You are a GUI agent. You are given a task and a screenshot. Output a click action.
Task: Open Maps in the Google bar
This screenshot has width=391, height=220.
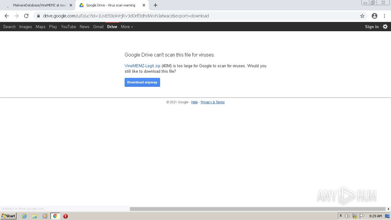(40, 27)
